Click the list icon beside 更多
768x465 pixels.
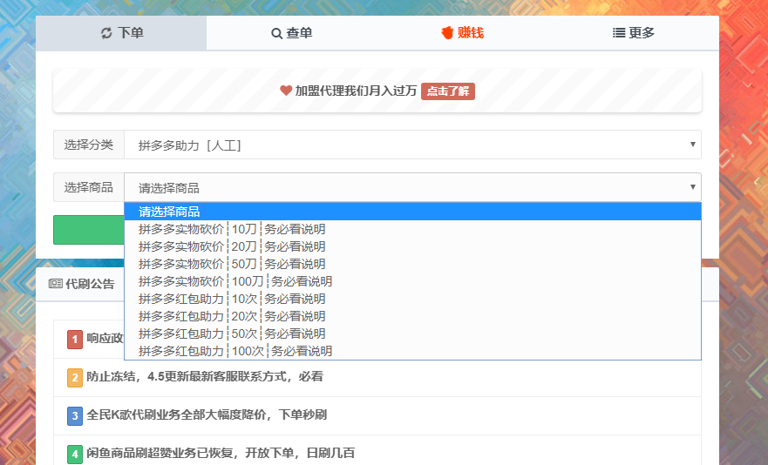click(x=618, y=33)
